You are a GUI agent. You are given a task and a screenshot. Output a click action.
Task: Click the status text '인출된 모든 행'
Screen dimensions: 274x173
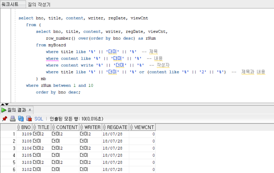pos(65,119)
